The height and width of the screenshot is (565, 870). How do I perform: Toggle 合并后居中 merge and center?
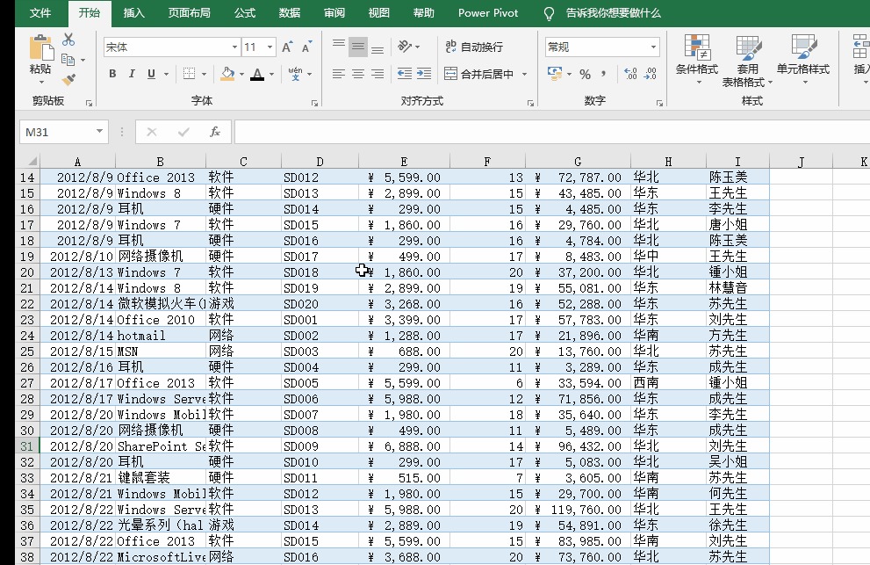[478, 74]
